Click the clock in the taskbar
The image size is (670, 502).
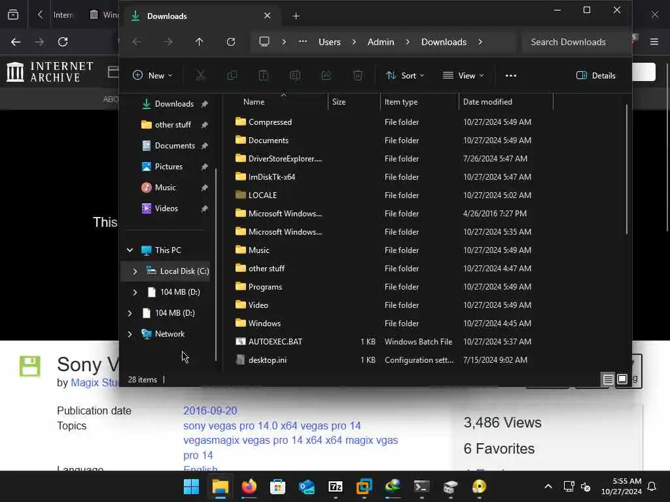coord(622,486)
